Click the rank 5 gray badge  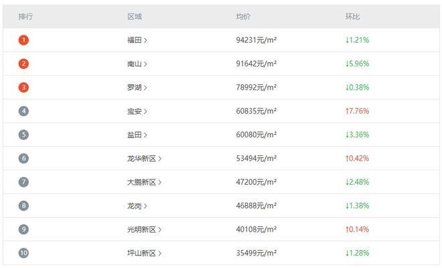pyautogui.click(x=23, y=135)
